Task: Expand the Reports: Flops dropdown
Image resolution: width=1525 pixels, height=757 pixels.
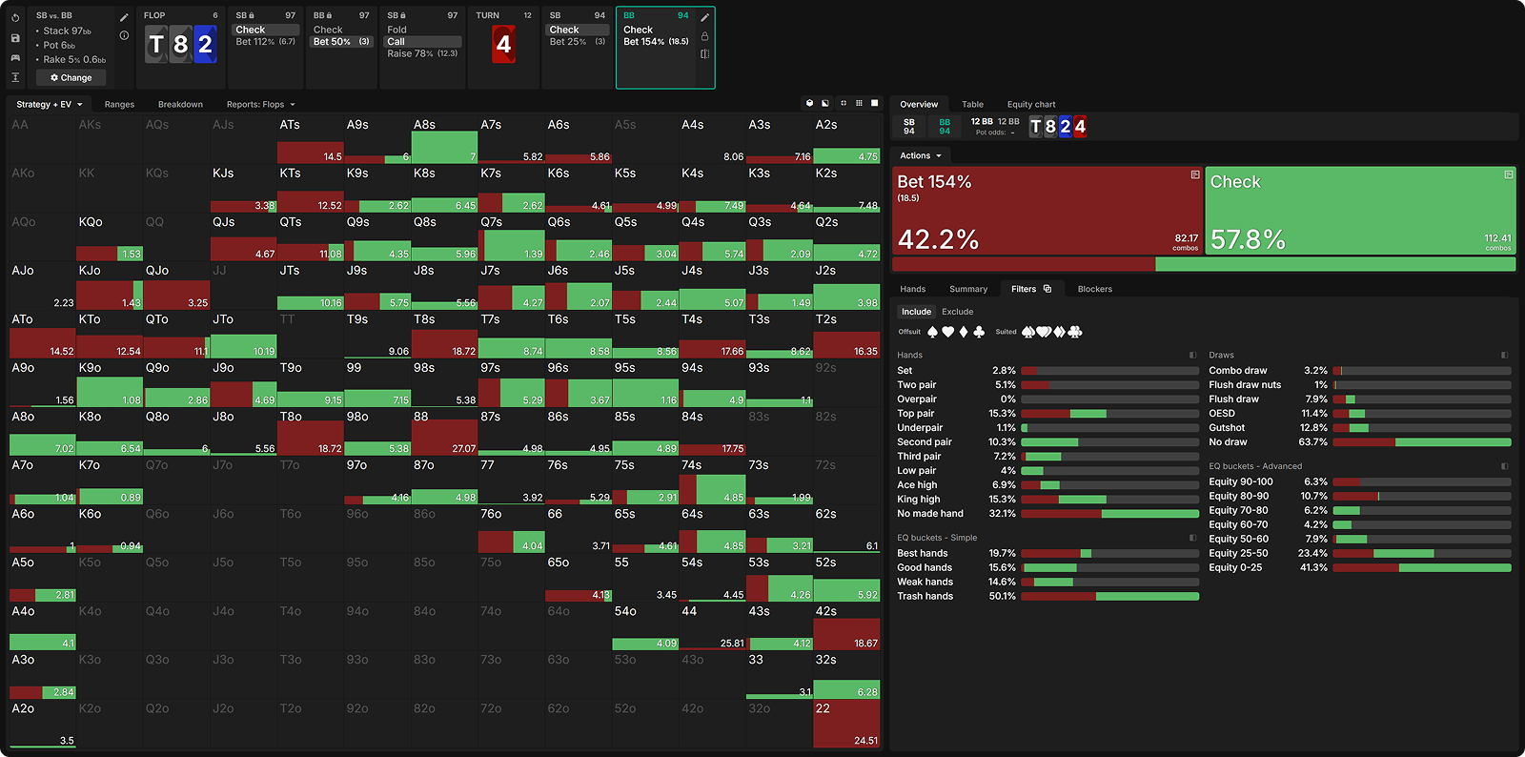Action: click(260, 105)
